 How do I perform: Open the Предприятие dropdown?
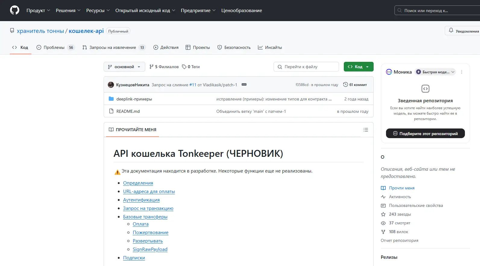[x=198, y=10]
